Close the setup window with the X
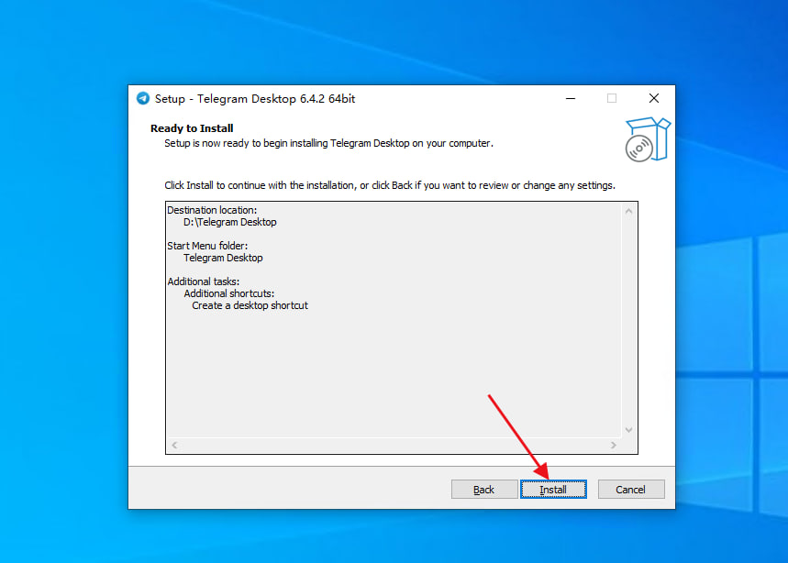Viewport: 788px width, 563px height. pos(654,98)
